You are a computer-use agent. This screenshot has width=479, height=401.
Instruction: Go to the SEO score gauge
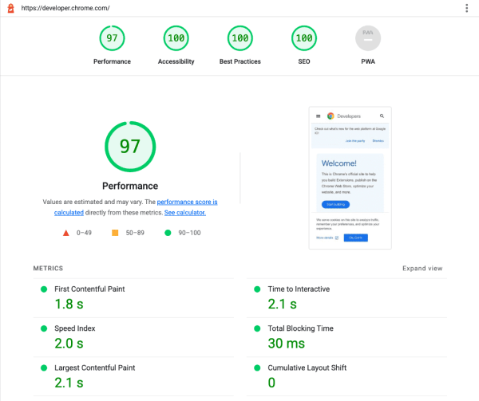coord(303,38)
